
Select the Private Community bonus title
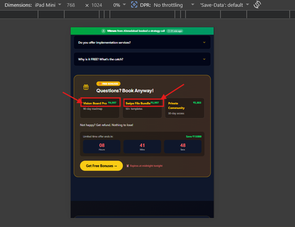click(x=176, y=106)
